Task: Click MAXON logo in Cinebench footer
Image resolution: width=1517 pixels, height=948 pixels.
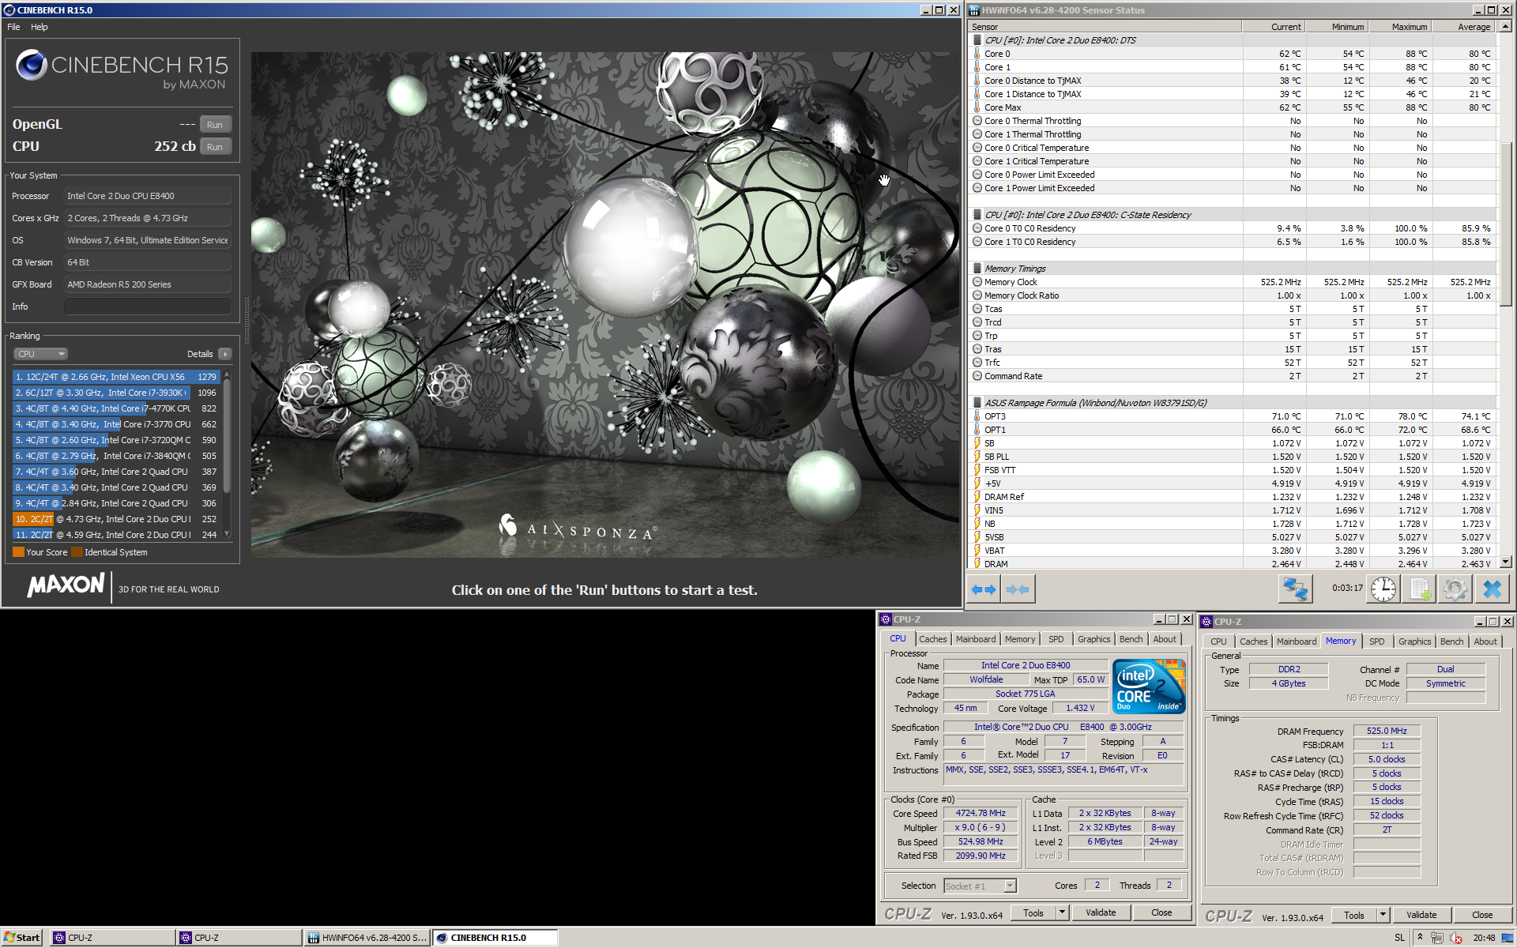Action: [66, 585]
